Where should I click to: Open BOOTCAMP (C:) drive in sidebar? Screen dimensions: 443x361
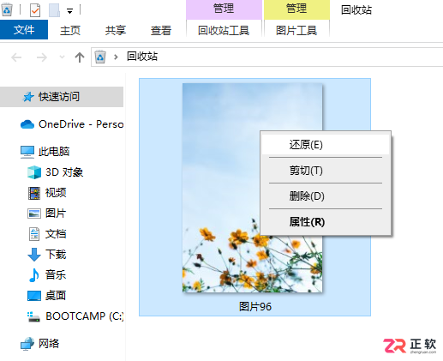pos(85,316)
